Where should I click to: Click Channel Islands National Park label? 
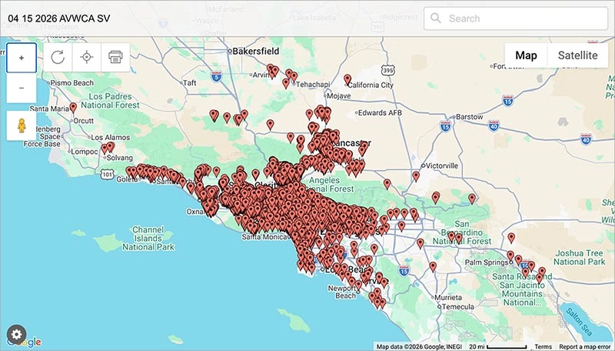point(148,239)
